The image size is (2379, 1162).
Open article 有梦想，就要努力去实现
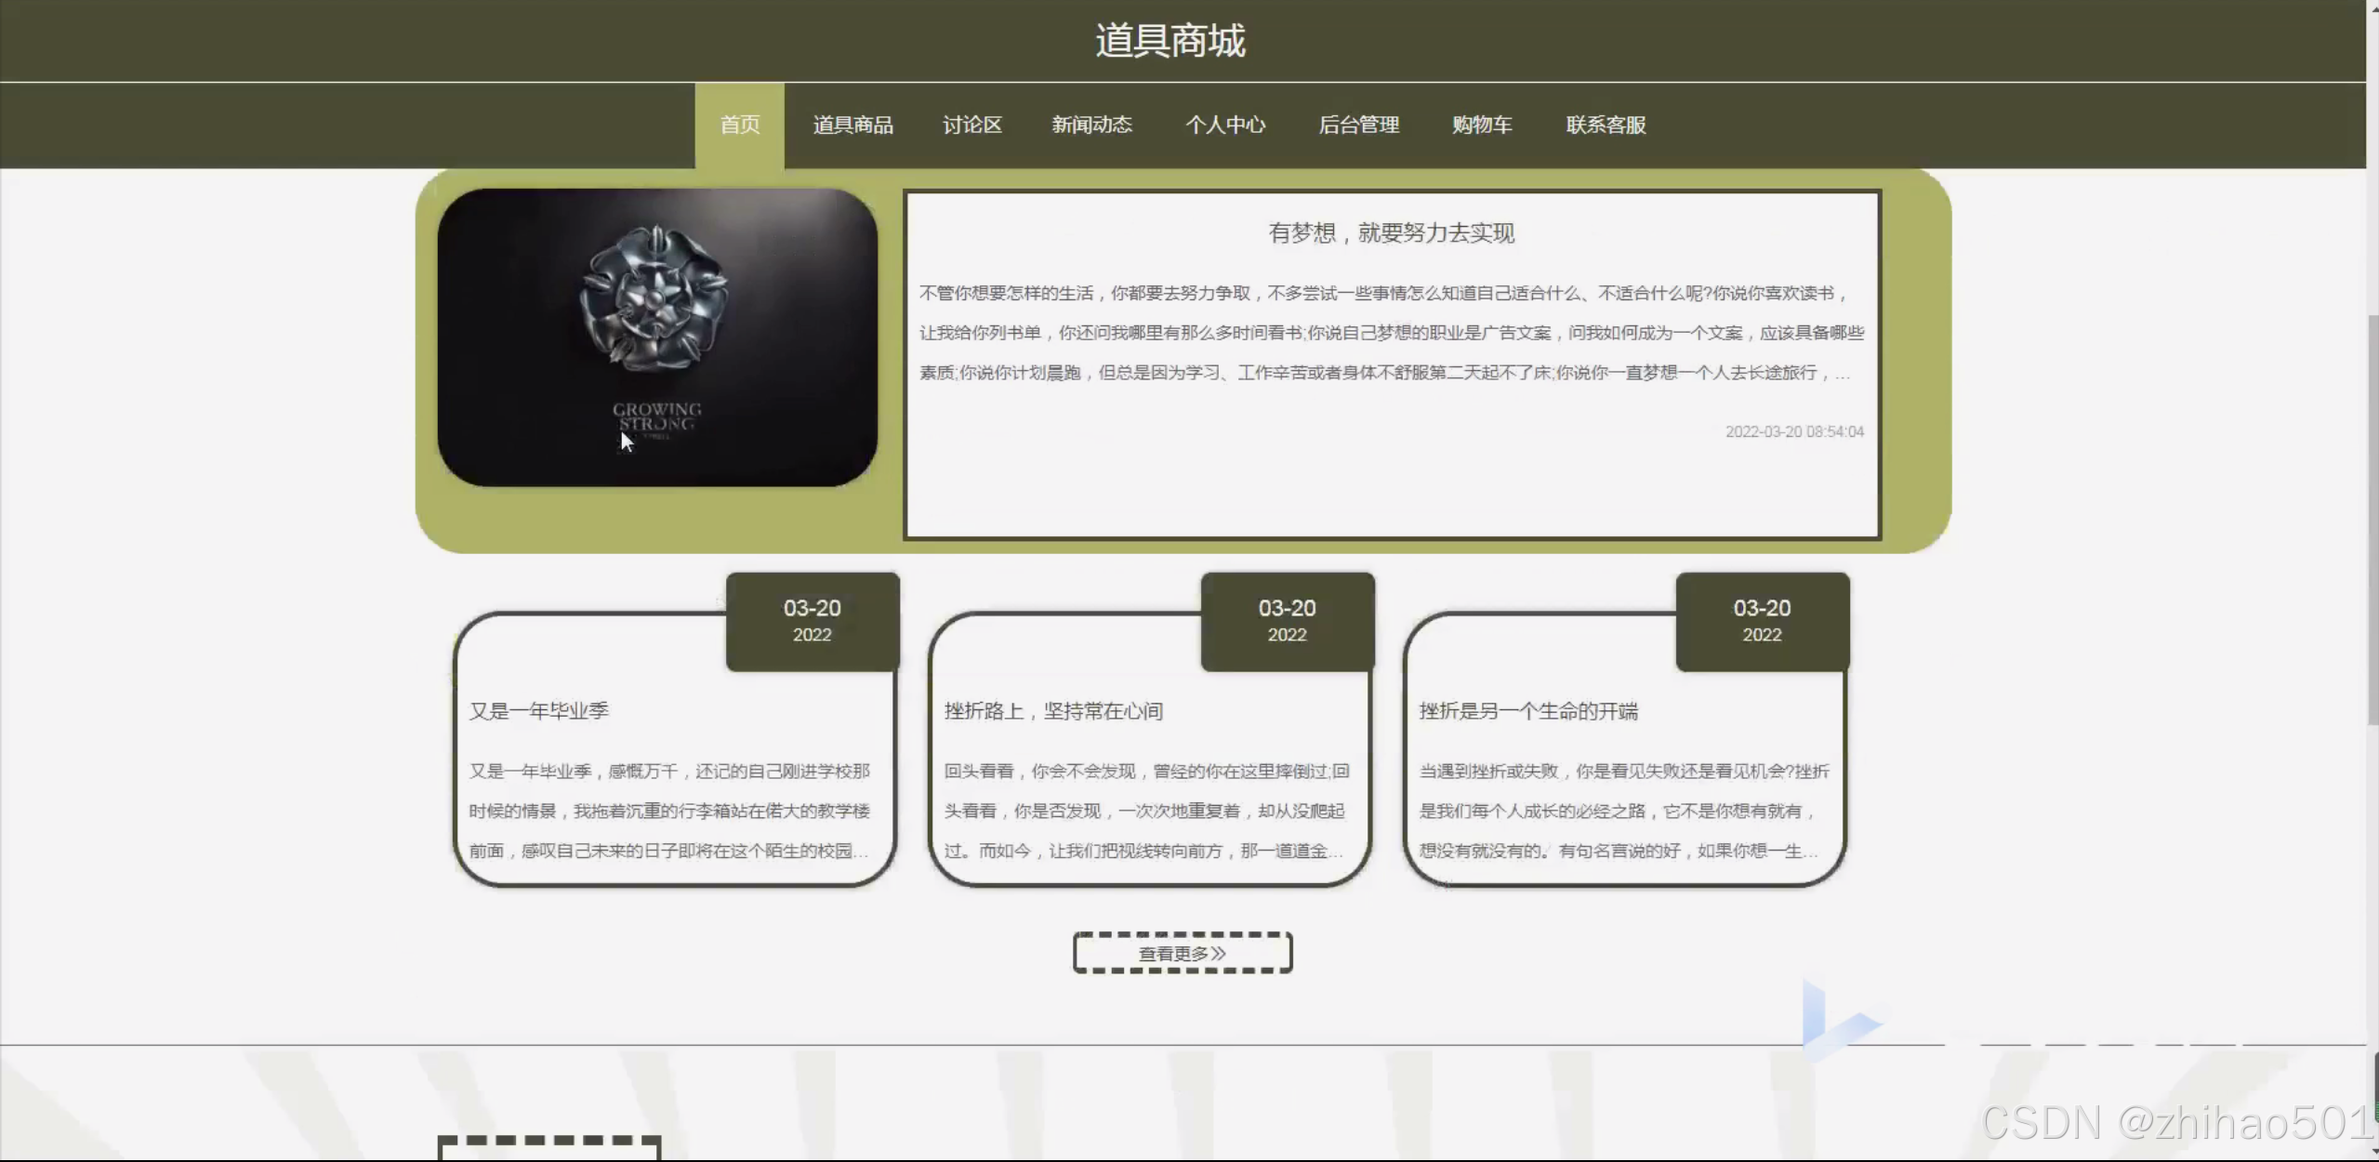1391,233
